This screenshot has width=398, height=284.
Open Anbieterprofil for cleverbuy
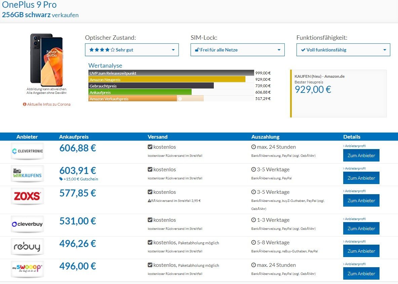(355, 219)
